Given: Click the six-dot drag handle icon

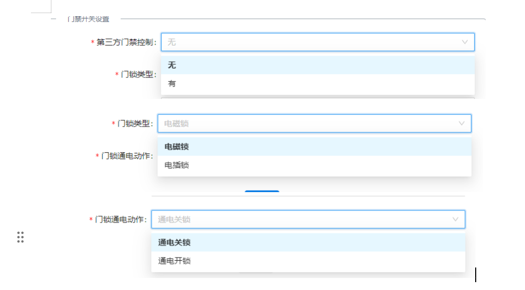Looking at the screenshot, I should click(20, 237).
